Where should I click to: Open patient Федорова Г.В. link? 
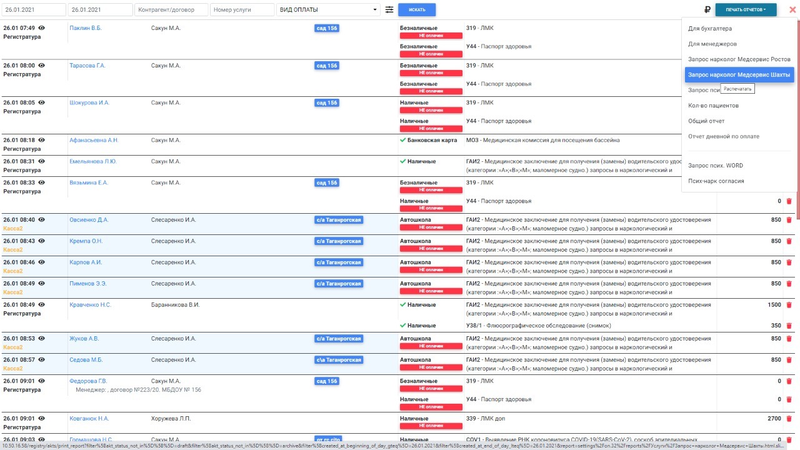click(x=88, y=381)
